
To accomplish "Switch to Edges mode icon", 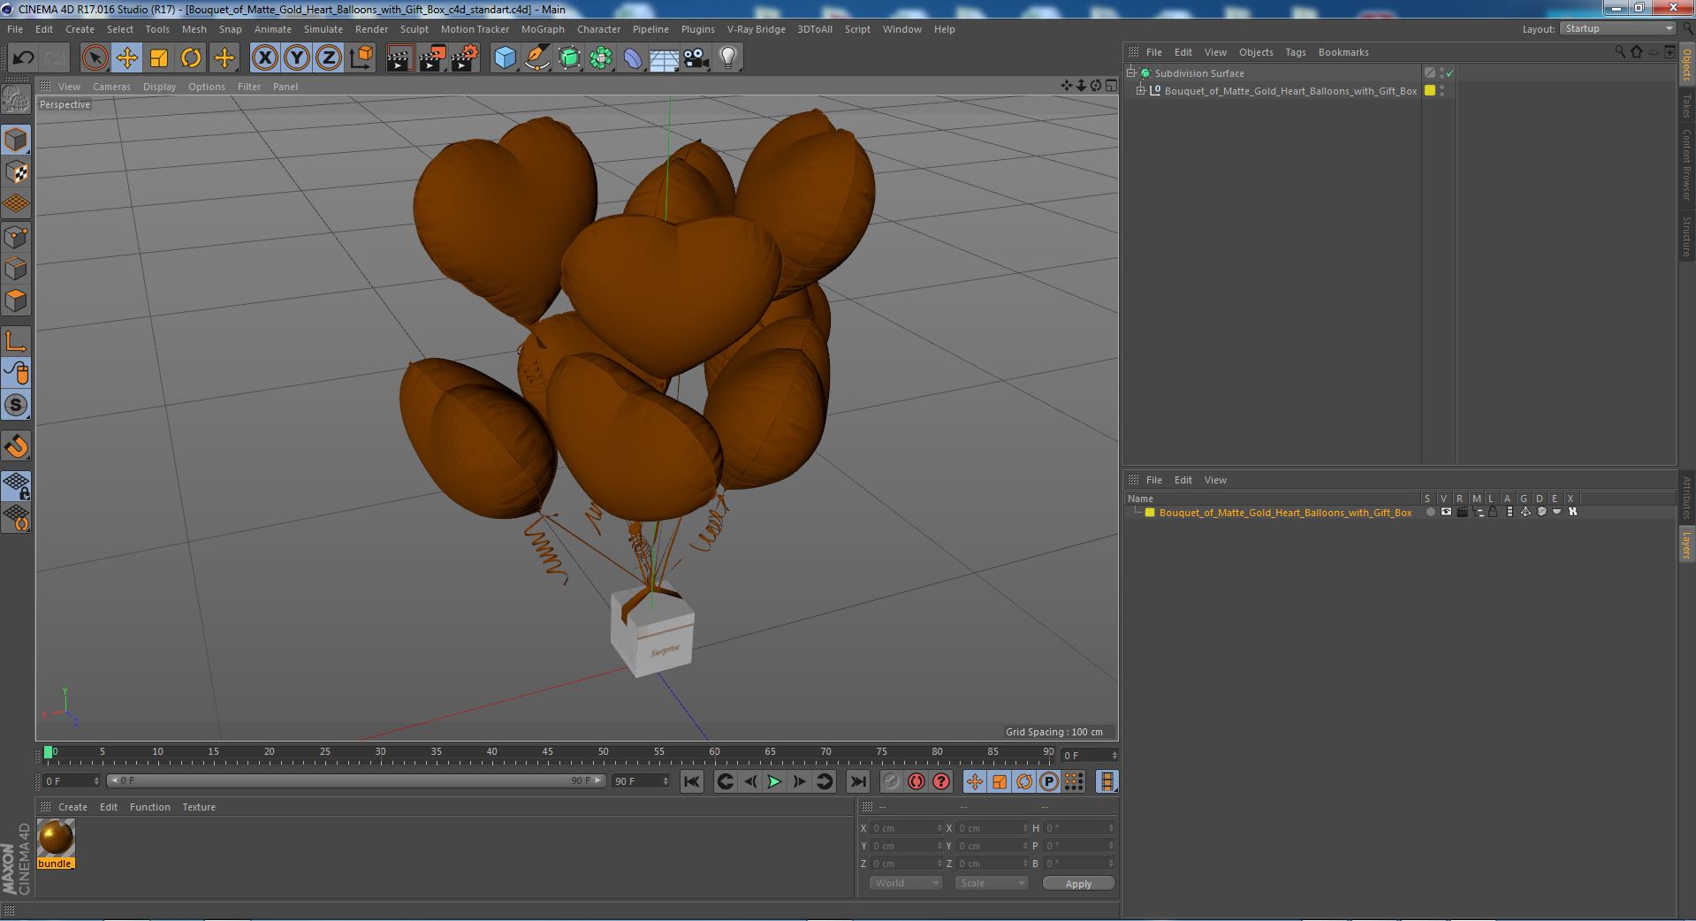I will (x=16, y=268).
